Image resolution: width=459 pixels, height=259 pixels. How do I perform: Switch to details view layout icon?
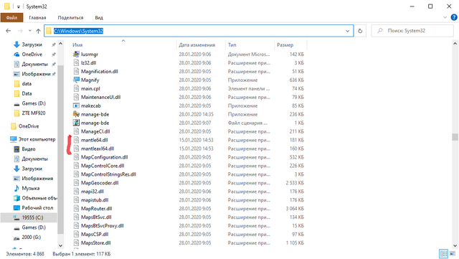[443, 254]
